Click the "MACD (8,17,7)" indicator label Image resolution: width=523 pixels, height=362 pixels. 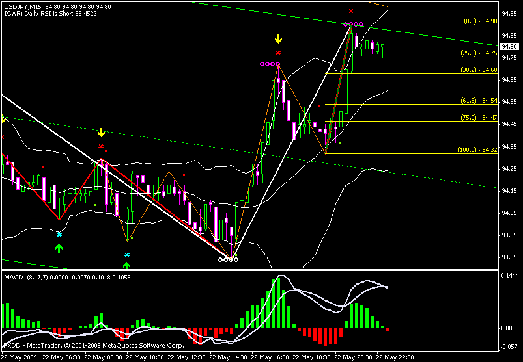point(25,278)
